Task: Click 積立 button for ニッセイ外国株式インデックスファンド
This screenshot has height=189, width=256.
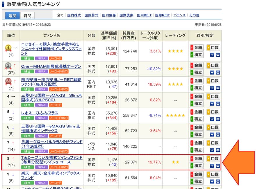Action: [x=197, y=55]
